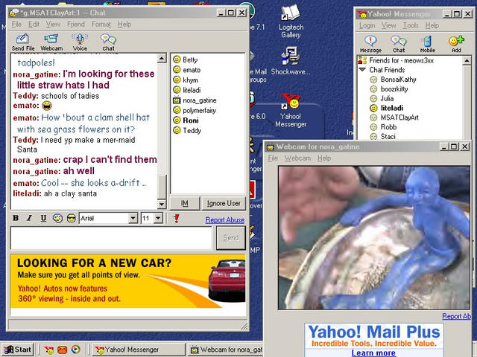Screen dimensions: 477x357
Task: Click the friends list scrollbar up arrow
Action: 467,61
